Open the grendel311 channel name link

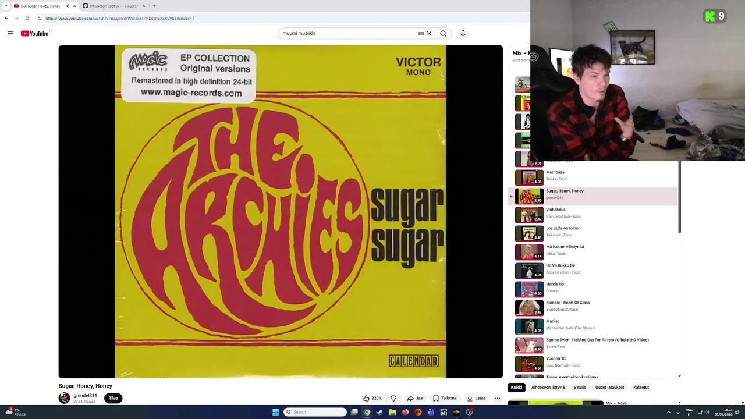[x=85, y=396]
